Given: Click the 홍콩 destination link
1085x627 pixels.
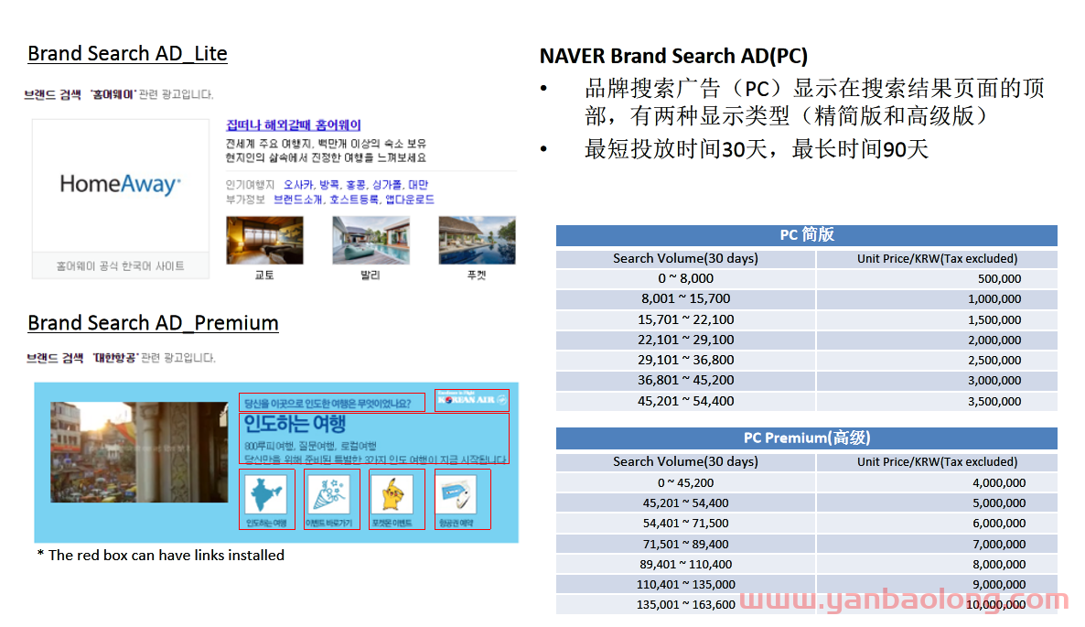Looking at the screenshot, I should pyautogui.click(x=356, y=185).
